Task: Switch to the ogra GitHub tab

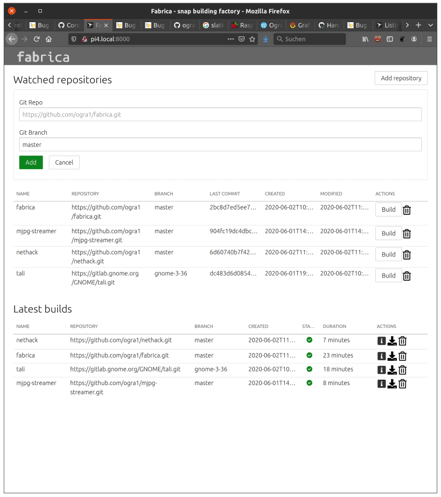Action: click(185, 25)
